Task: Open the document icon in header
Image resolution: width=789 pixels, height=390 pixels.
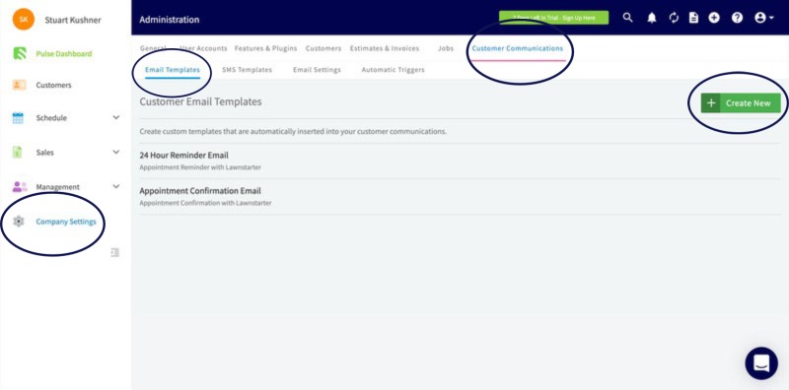Action: 694,18
